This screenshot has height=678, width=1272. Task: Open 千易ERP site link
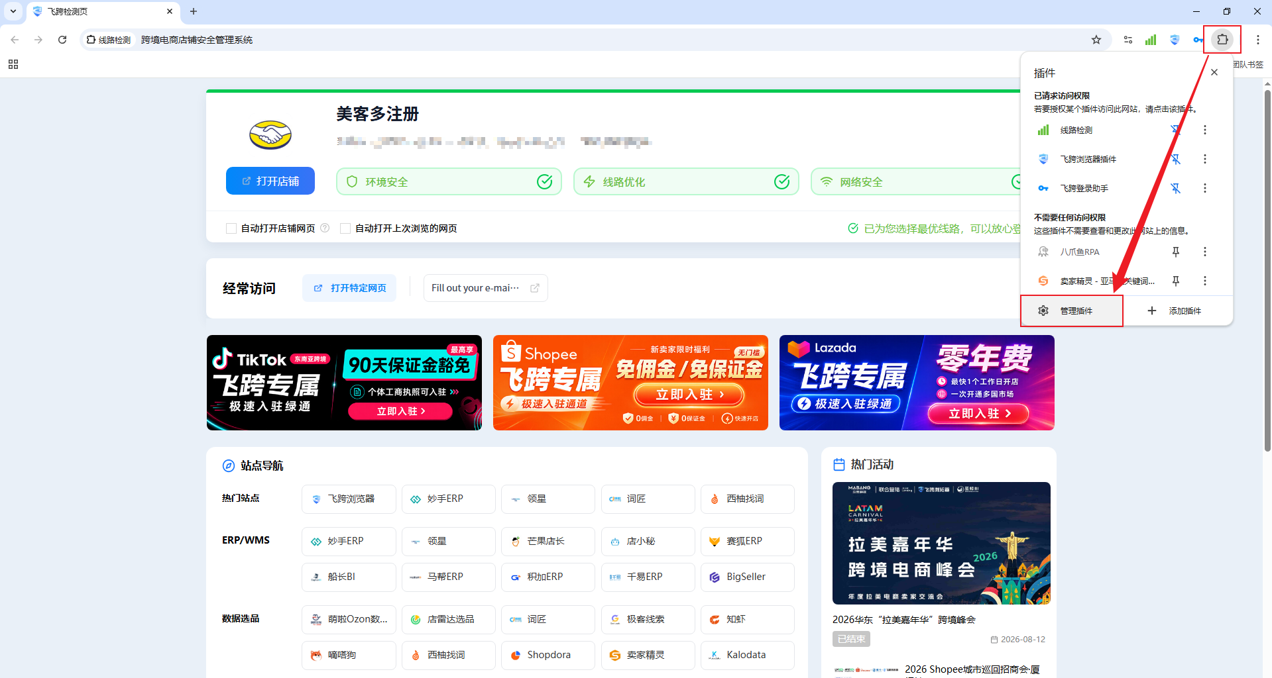pos(648,577)
